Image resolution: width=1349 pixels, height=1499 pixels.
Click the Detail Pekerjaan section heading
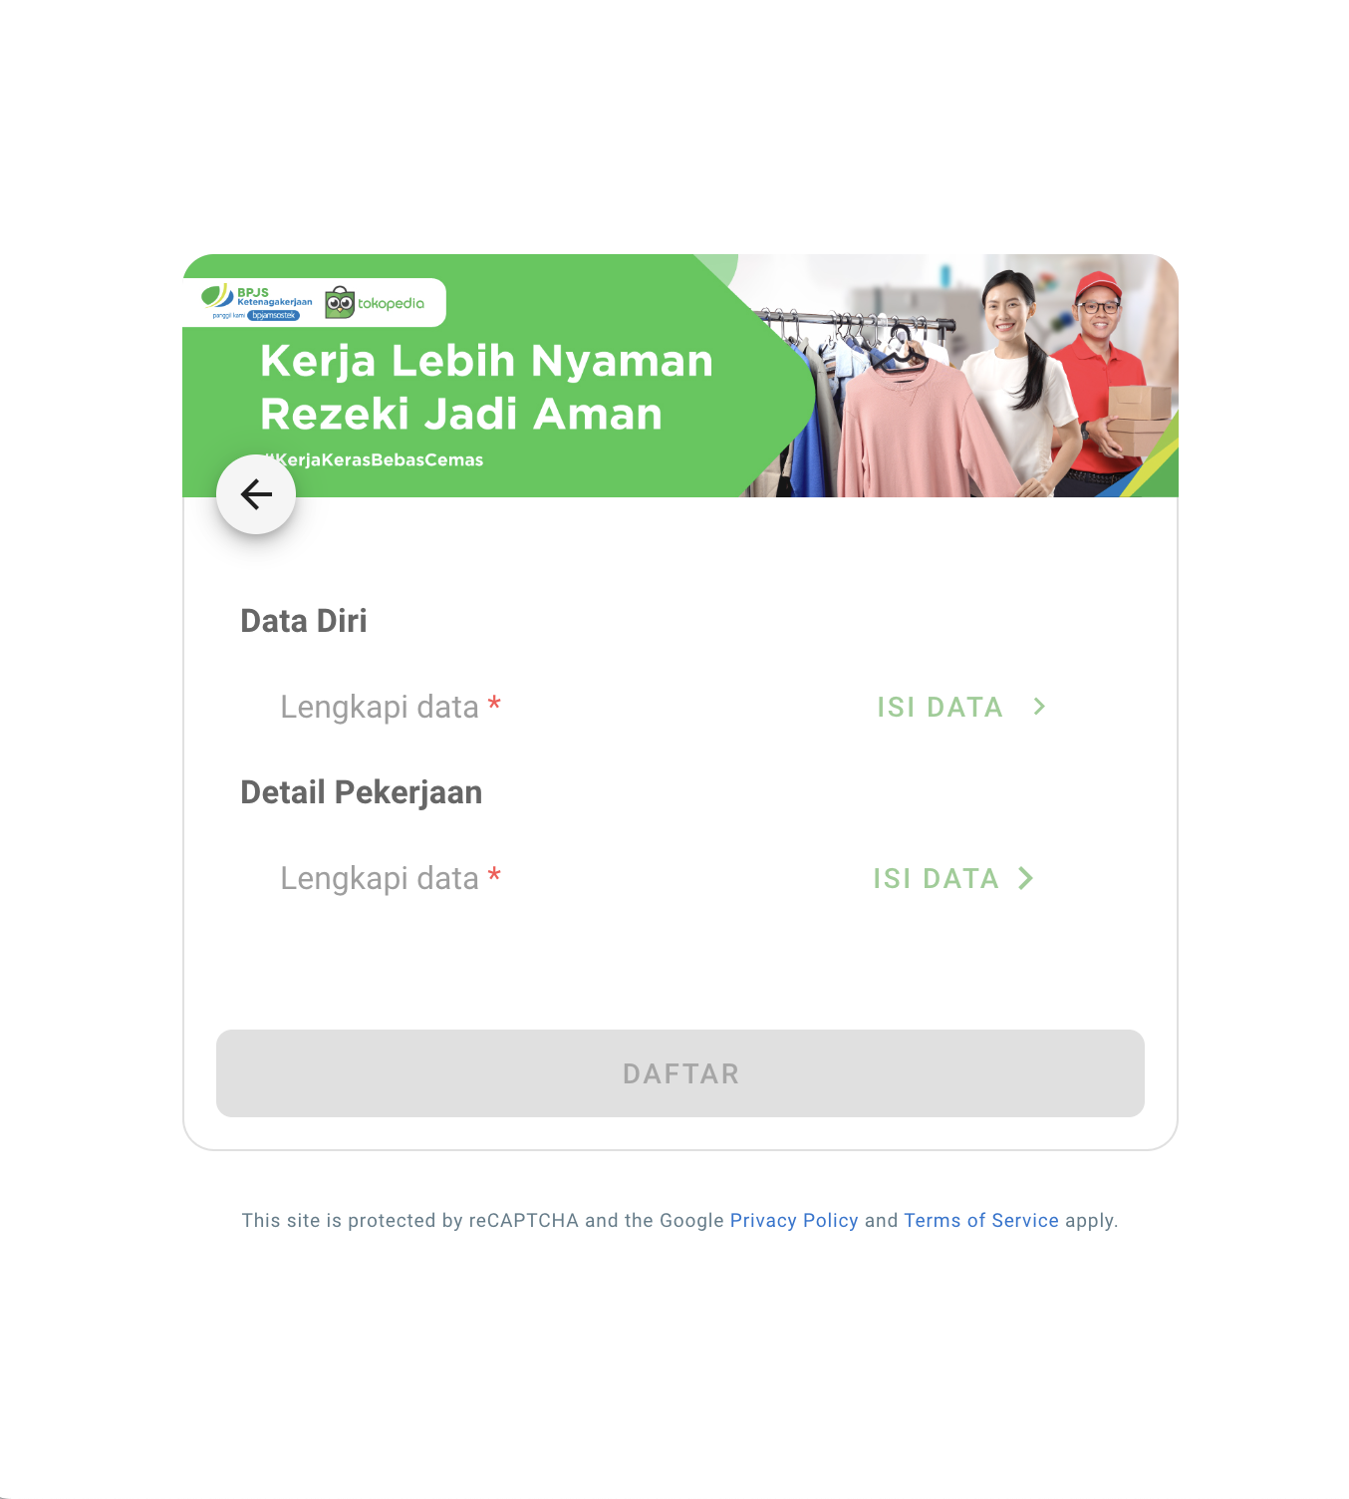click(x=362, y=792)
